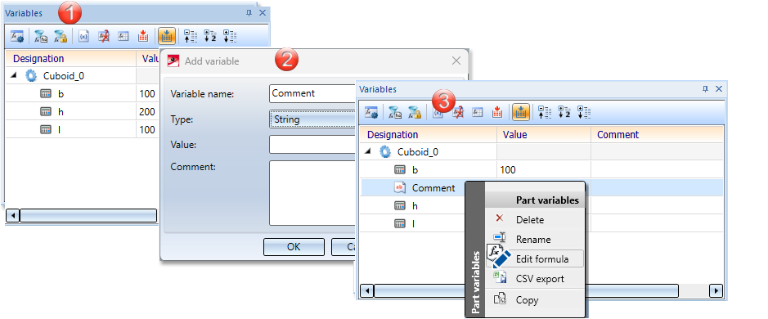768x319 pixels.
Task: Close the Add variable dialog with X
Action: [456, 61]
